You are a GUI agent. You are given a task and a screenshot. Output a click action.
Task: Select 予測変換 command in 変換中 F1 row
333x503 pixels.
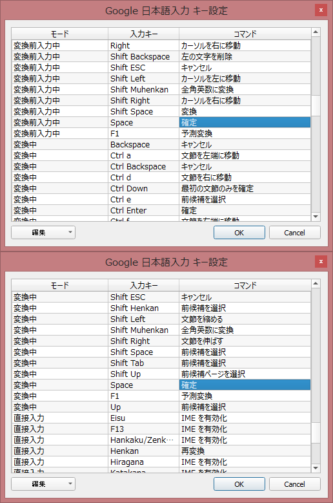(x=245, y=396)
